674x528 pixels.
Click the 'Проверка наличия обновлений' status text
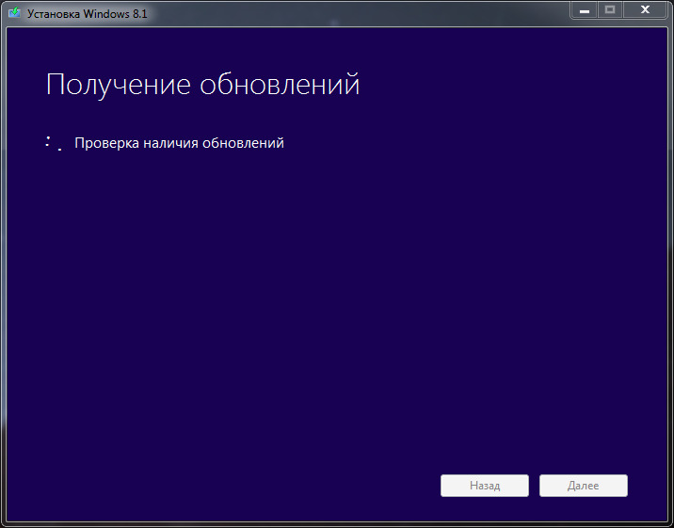point(179,143)
